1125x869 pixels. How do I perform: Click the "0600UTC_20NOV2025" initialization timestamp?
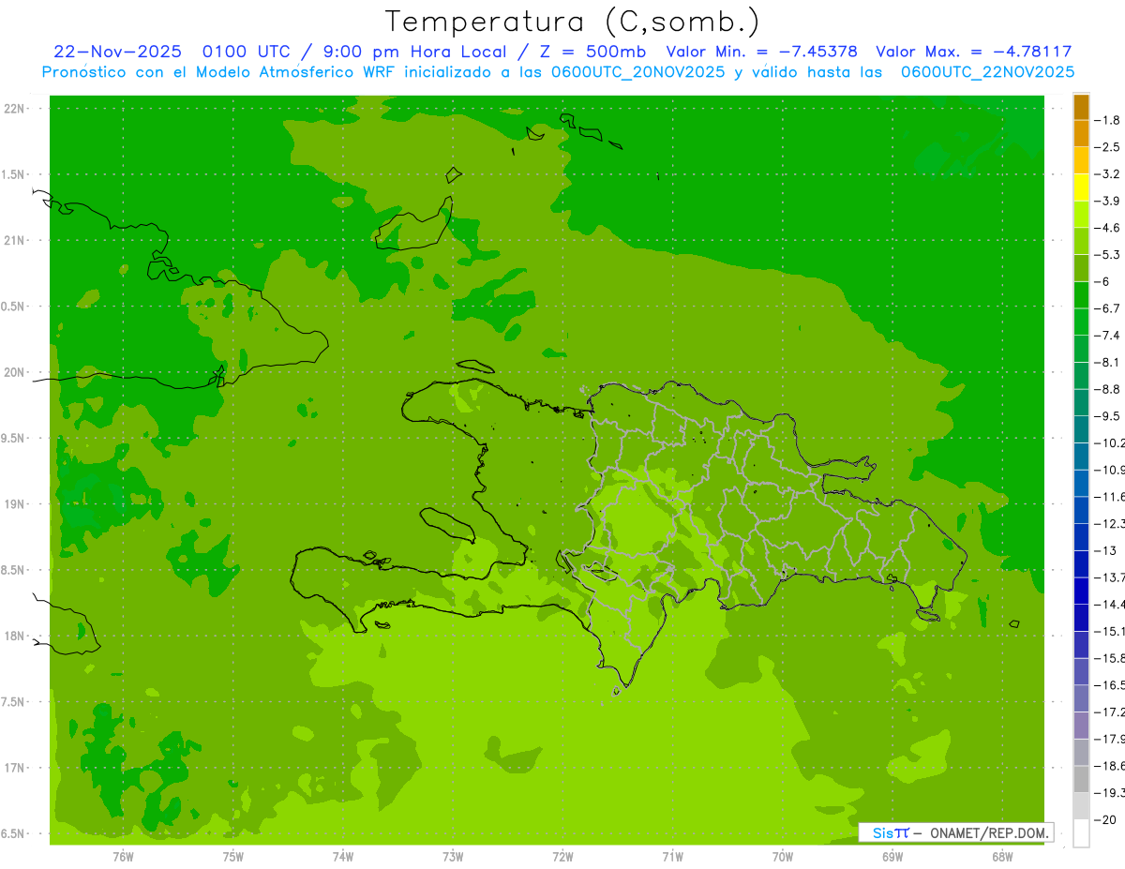(x=638, y=72)
